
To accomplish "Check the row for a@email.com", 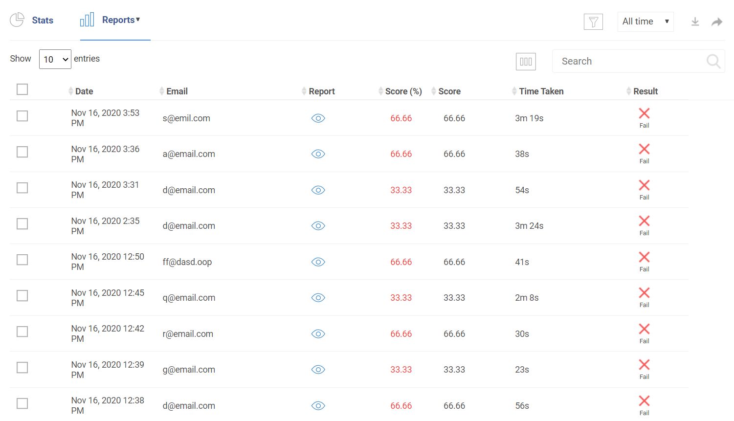I will tap(22, 152).
